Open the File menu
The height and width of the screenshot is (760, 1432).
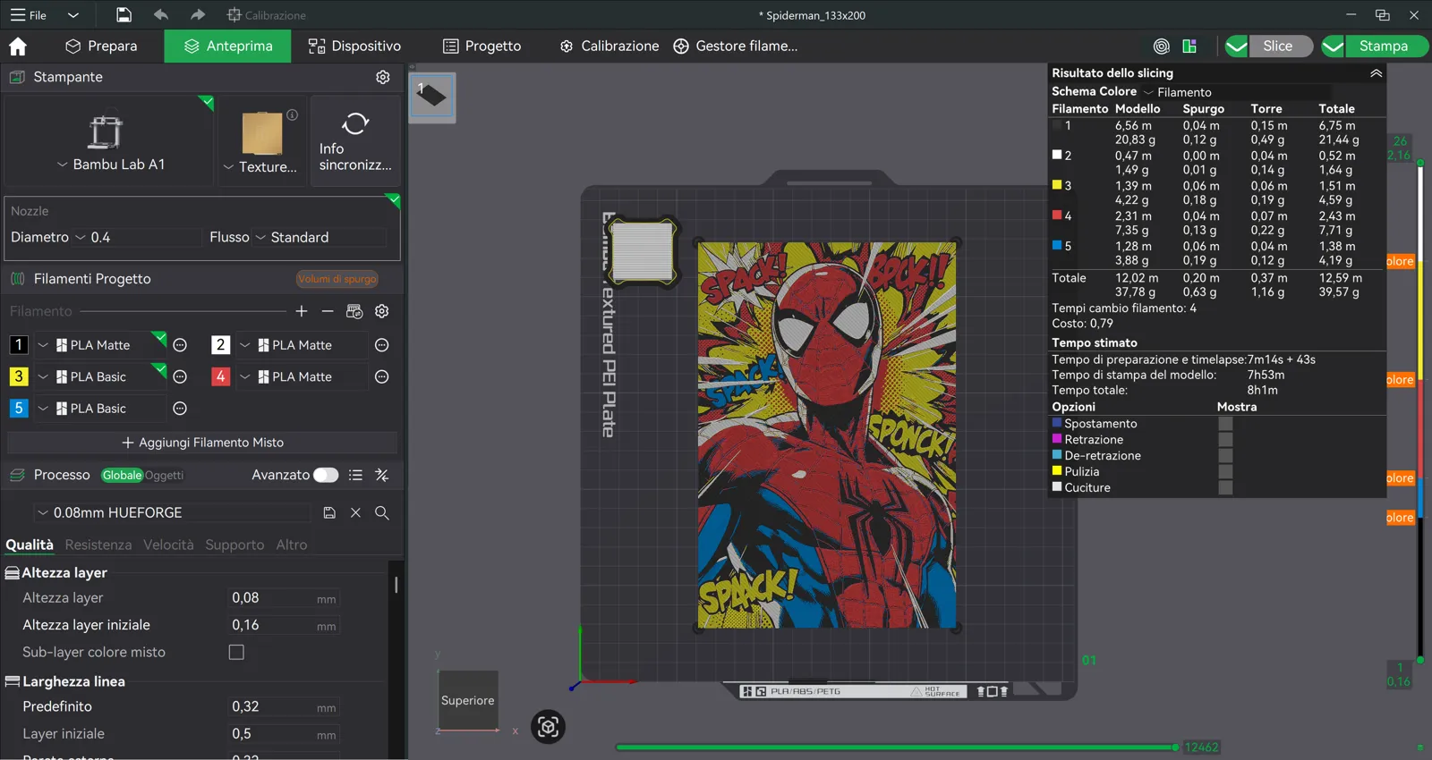[x=29, y=15]
